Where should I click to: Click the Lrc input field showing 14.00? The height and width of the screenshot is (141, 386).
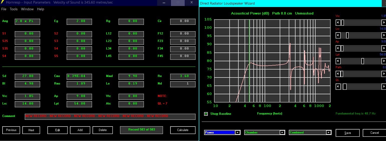(x=27, y=104)
